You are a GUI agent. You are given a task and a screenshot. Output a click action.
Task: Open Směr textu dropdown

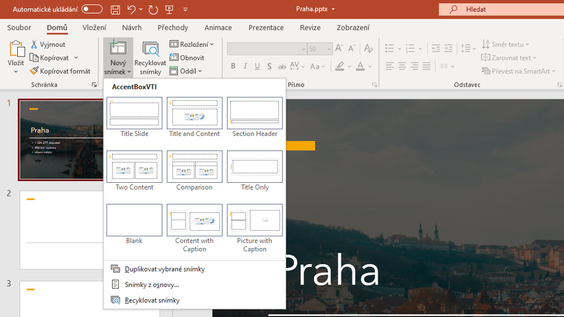coord(506,44)
